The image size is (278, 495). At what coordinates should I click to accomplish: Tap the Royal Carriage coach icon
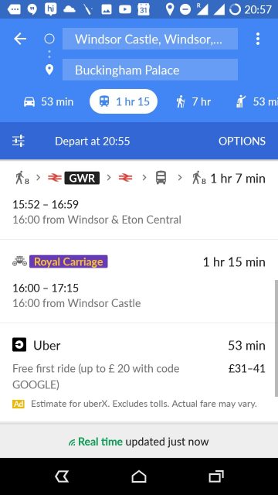point(19,261)
